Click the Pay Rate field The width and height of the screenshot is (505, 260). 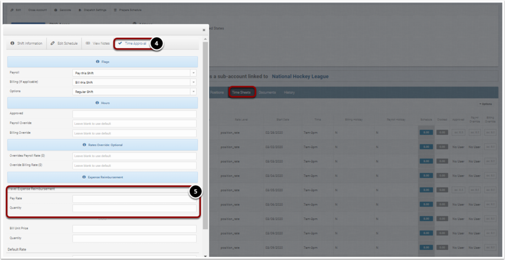pyautogui.click(x=134, y=199)
